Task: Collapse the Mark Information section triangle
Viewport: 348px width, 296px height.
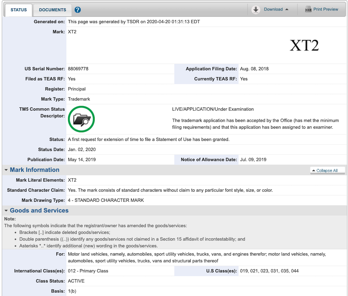Action: 6,170
